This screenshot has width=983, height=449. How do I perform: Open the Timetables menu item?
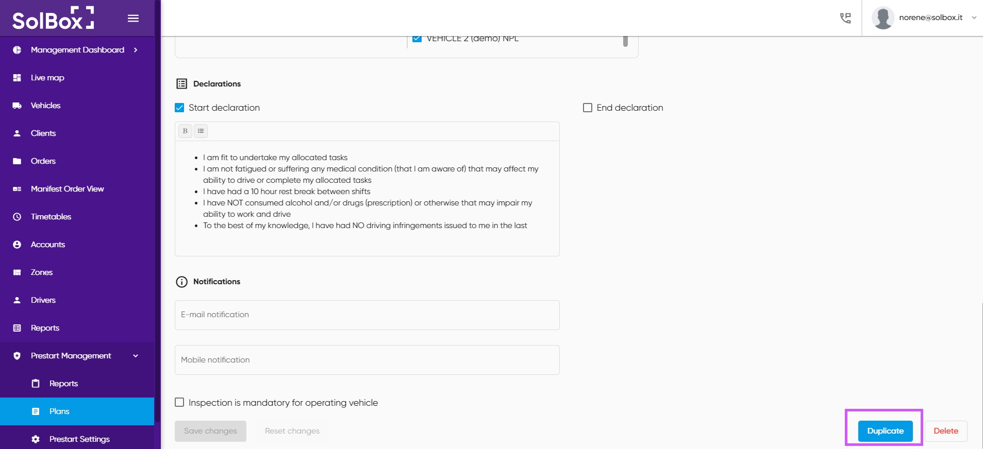coord(77,217)
